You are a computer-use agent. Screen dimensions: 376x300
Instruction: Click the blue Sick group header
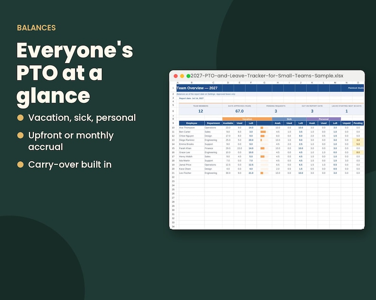[289, 119]
